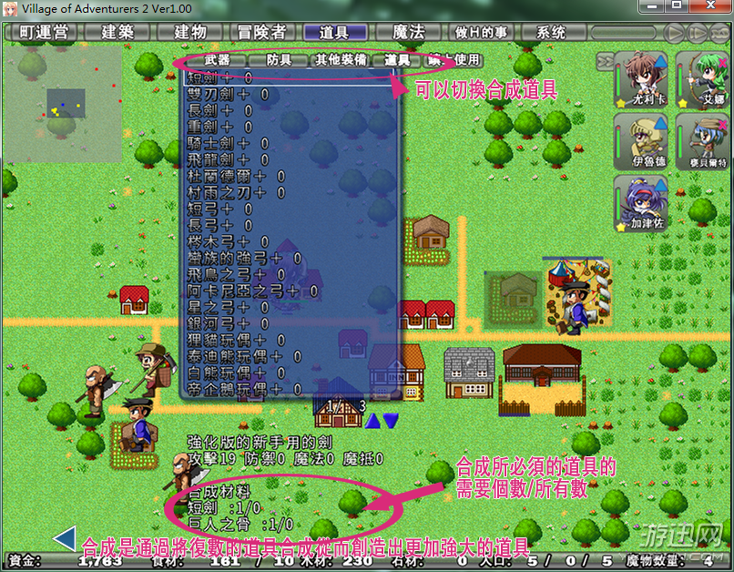734x572 pixels.
Task: Choose adventurer 加津佐 portrait
Action: [643, 204]
